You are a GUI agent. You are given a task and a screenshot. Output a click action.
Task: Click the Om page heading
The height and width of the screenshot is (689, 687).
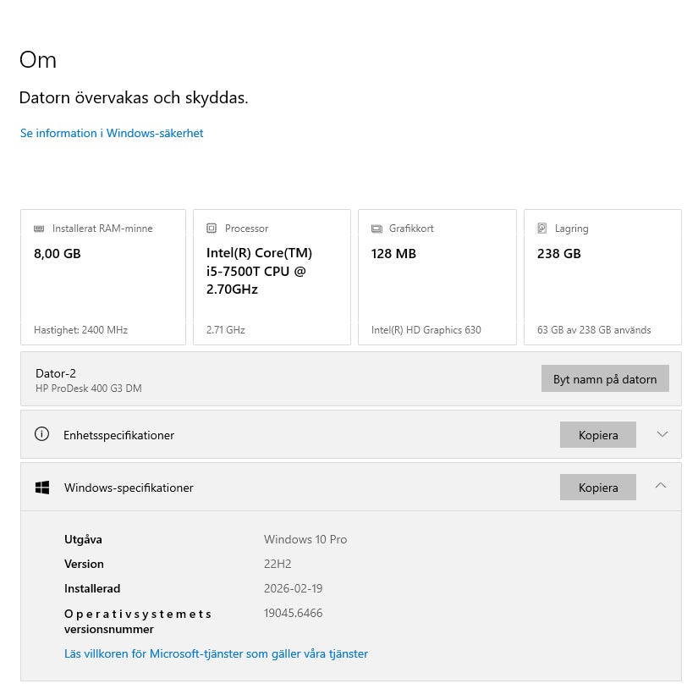[x=38, y=60]
